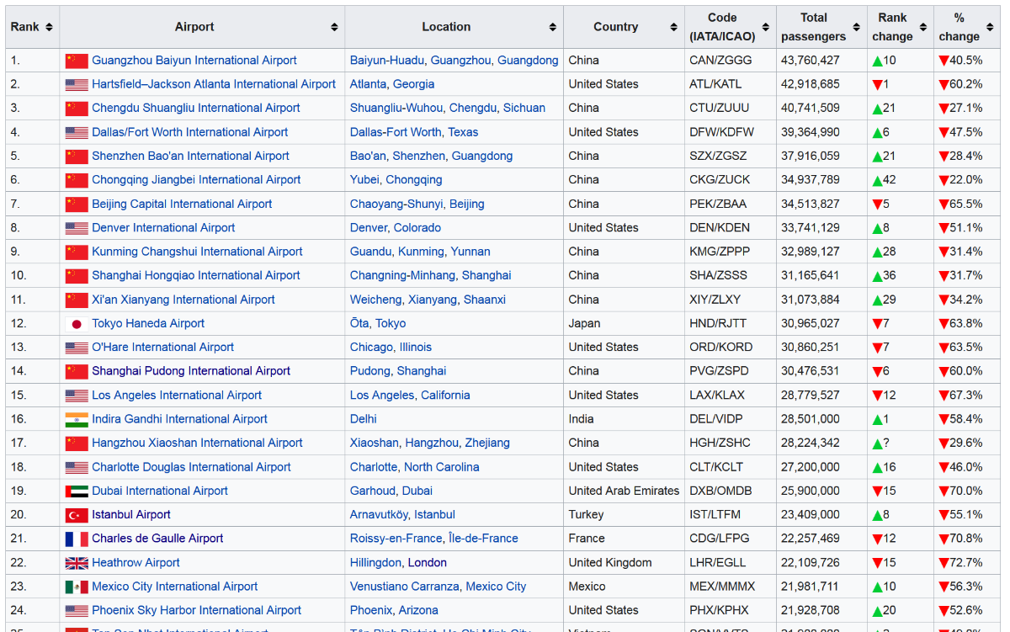The image size is (1010, 632).
Task: Sort by Airport column sort arrows
Action: 334,27
